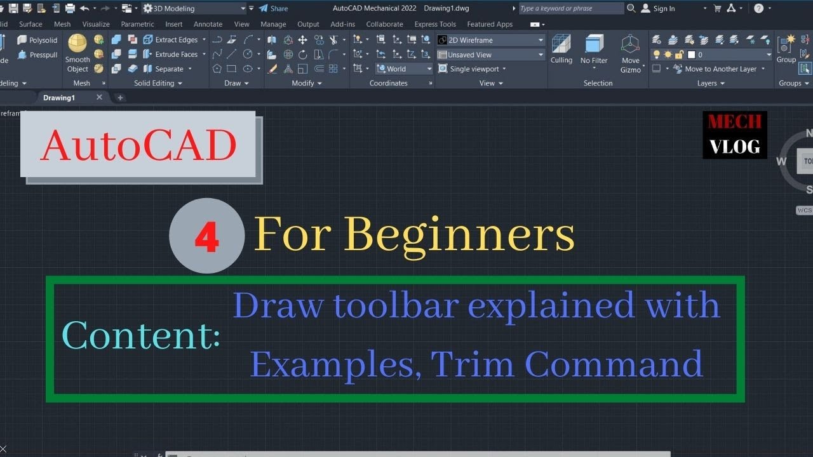This screenshot has width=813, height=457.
Task: Click the Separate solid tool
Action: (x=164, y=69)
